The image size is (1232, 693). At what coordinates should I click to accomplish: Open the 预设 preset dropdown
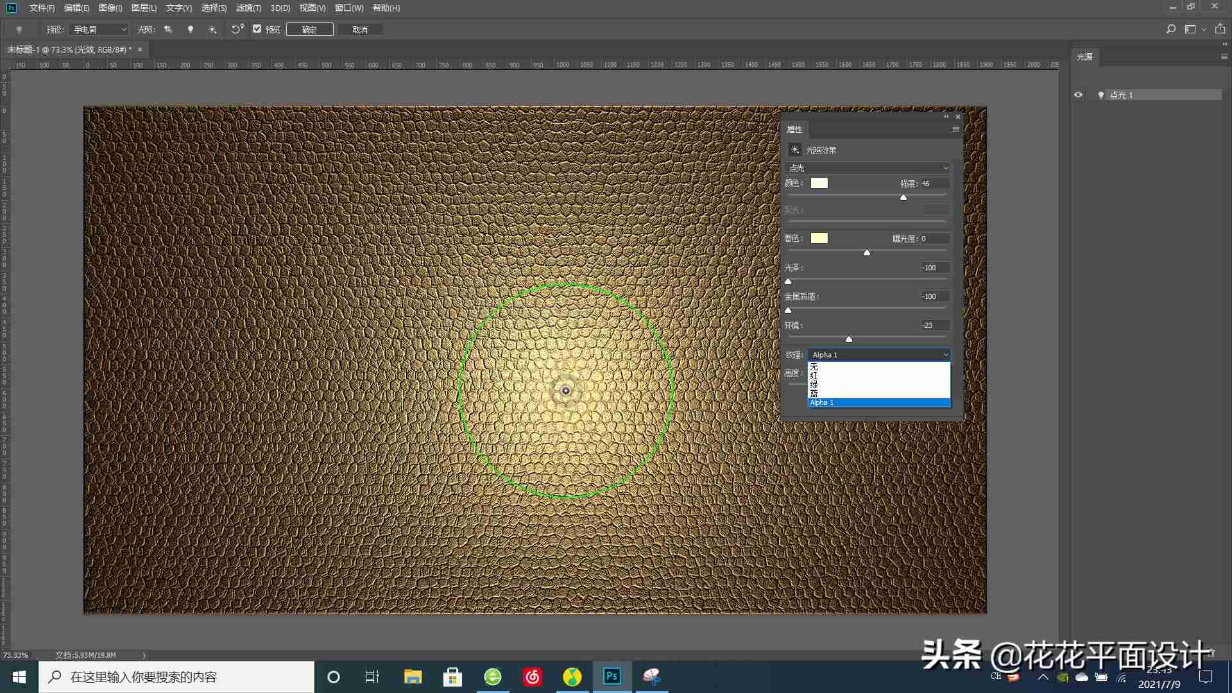click(99, 30)
